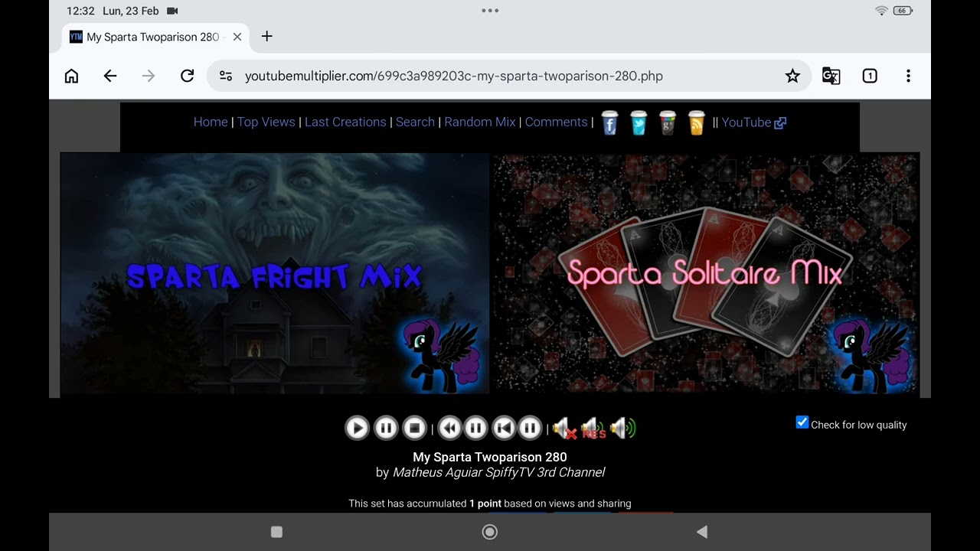Go to Top Views
The image size is (980, 551).
[266, 122]
